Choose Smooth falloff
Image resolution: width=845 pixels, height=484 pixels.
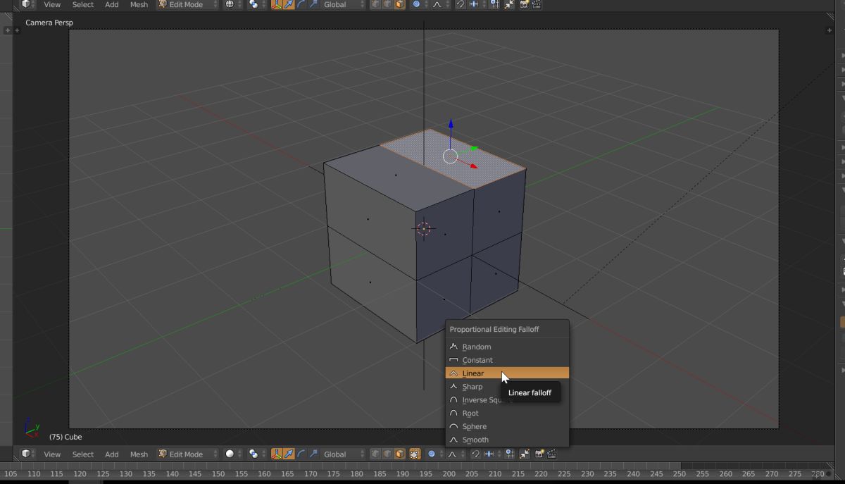pyautogui.click(x=507, y=440)
